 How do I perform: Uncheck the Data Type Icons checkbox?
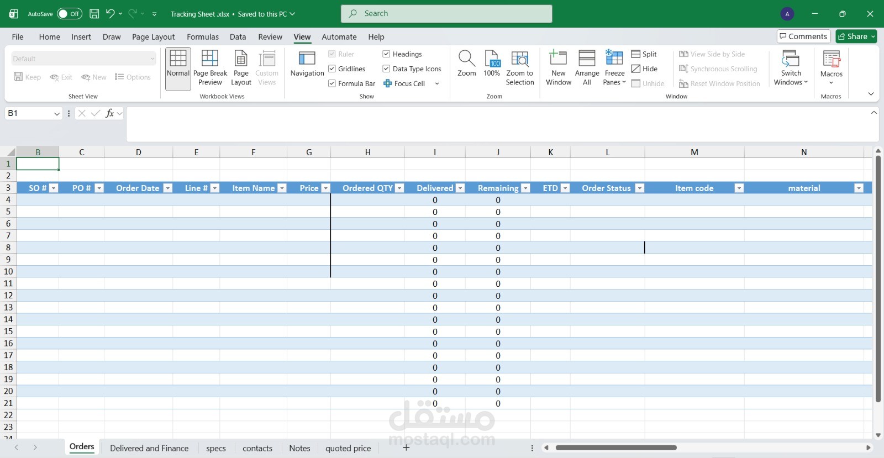pyautogui.click(x=386, y=69)
